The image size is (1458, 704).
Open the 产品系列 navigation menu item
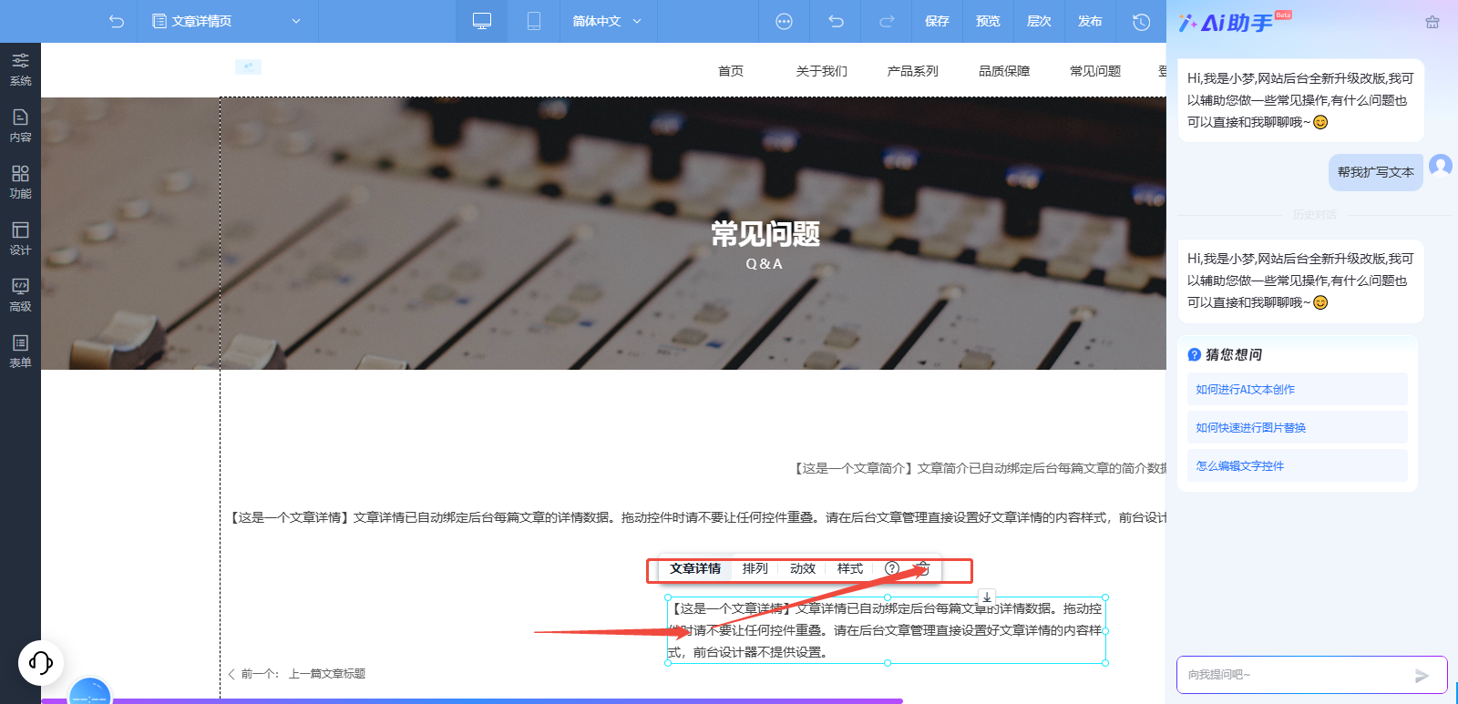pos(912,71)
